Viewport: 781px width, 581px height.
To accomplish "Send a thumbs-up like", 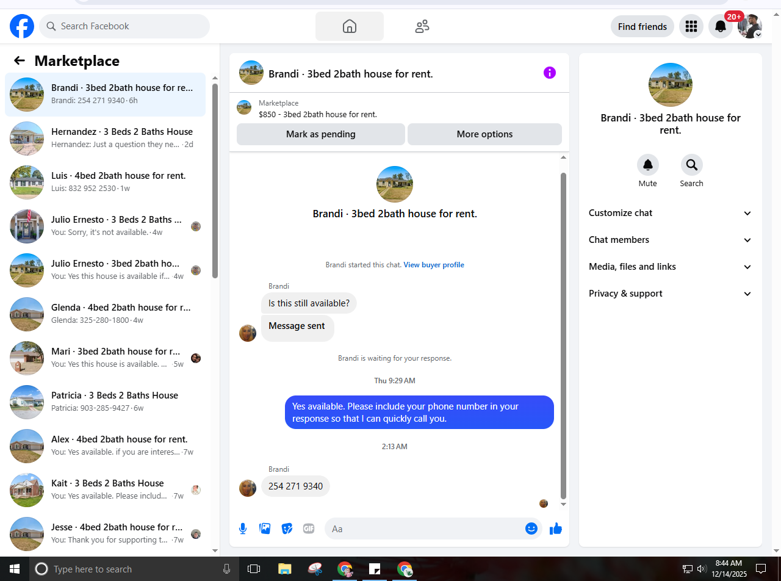I will (x=556, y=529).
